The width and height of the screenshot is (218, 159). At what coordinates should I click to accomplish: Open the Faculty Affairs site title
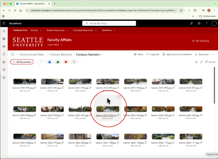pos(59,40)
